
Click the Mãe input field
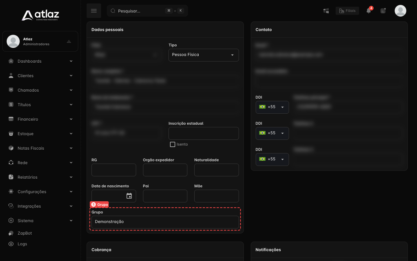click(x=217, y=196)
